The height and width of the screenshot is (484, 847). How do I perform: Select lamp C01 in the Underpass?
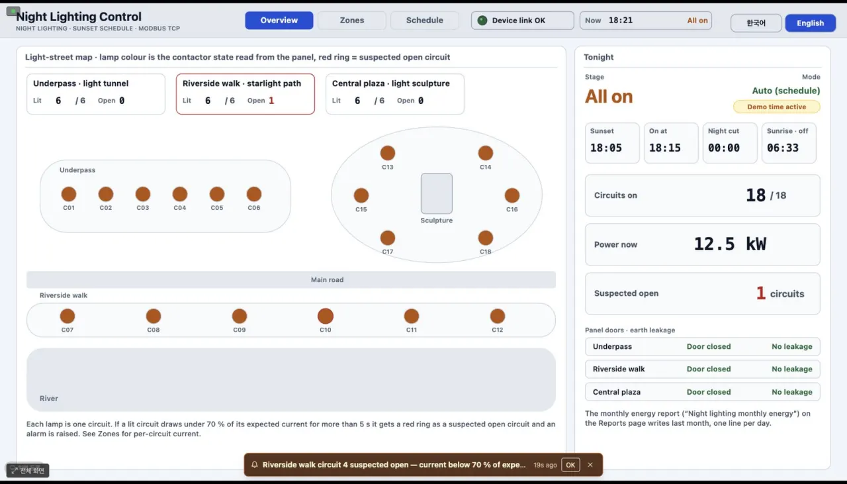[69, 194]
